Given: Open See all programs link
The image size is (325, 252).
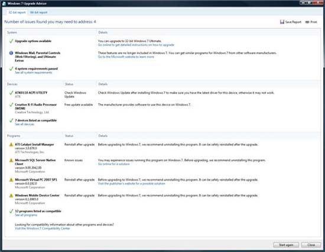Looking at the screenshot, I should coord(26,215).
